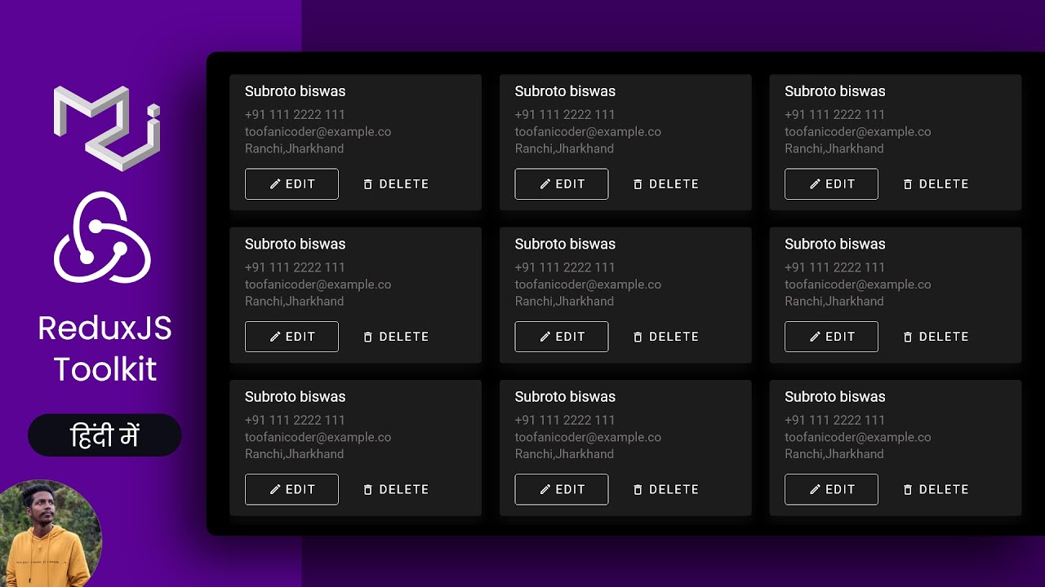Click the trash icon in the bottom-middle card

coord(638,489)
